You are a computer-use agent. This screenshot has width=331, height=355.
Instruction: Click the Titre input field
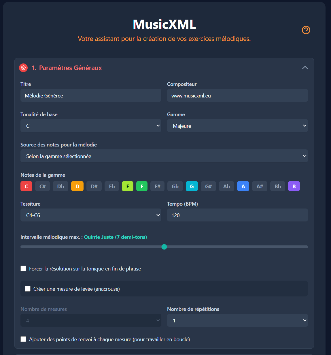click(91, 95)
